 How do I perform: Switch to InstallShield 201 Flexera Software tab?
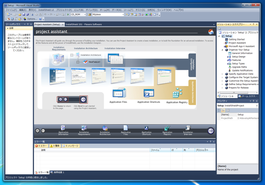click(84, 24)
